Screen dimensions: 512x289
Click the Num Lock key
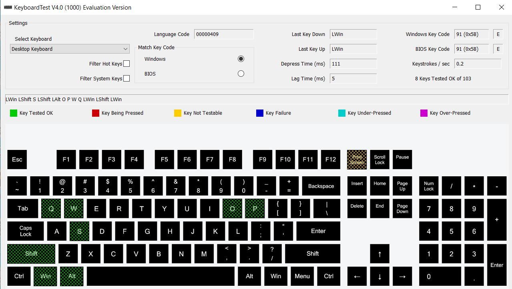coord(429,186)
